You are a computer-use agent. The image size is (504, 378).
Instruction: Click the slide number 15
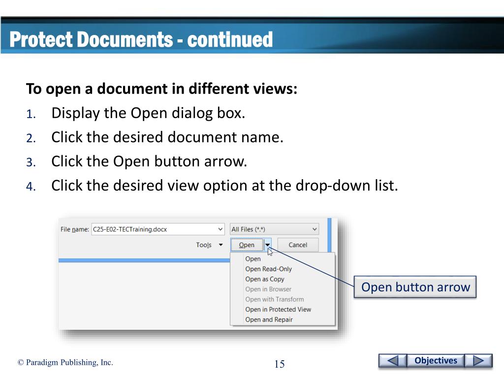point(280,364)
